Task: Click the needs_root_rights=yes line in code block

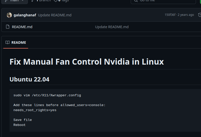Action: pos(35,110)
